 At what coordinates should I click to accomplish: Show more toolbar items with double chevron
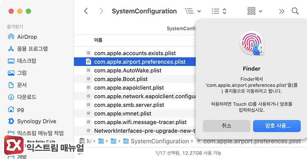[x=282, y=11]
